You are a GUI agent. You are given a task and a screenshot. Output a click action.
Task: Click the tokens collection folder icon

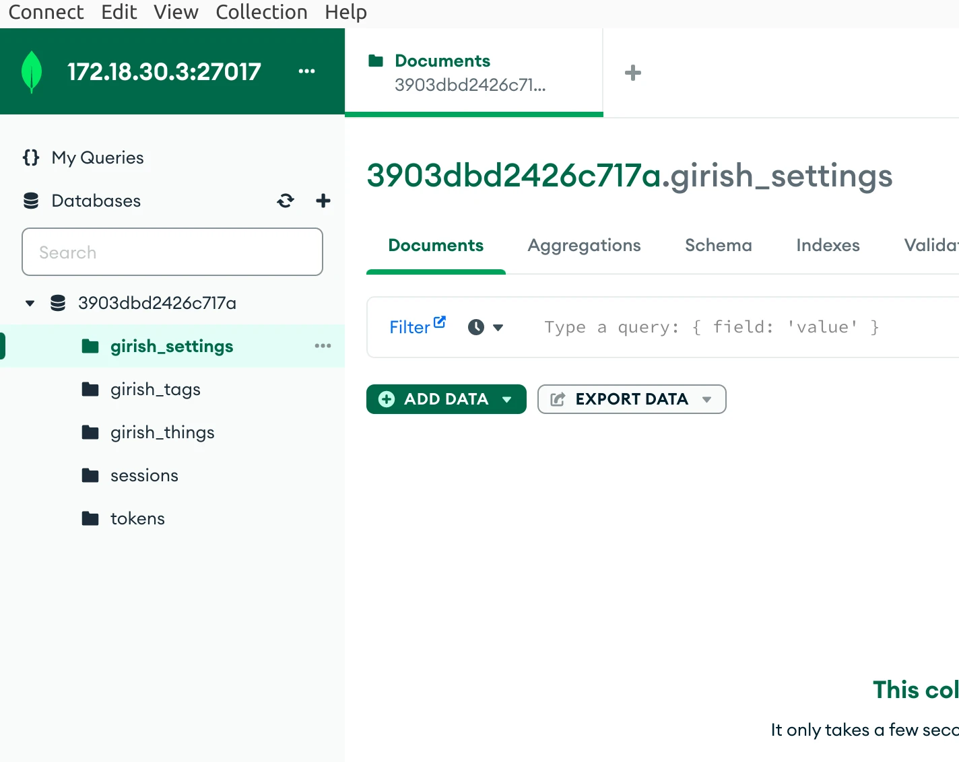(90, 518)
